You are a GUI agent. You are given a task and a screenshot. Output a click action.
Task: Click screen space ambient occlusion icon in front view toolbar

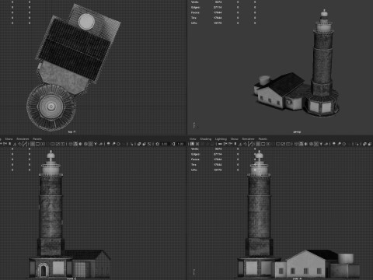pyautogui.click(x=108, y=144)
